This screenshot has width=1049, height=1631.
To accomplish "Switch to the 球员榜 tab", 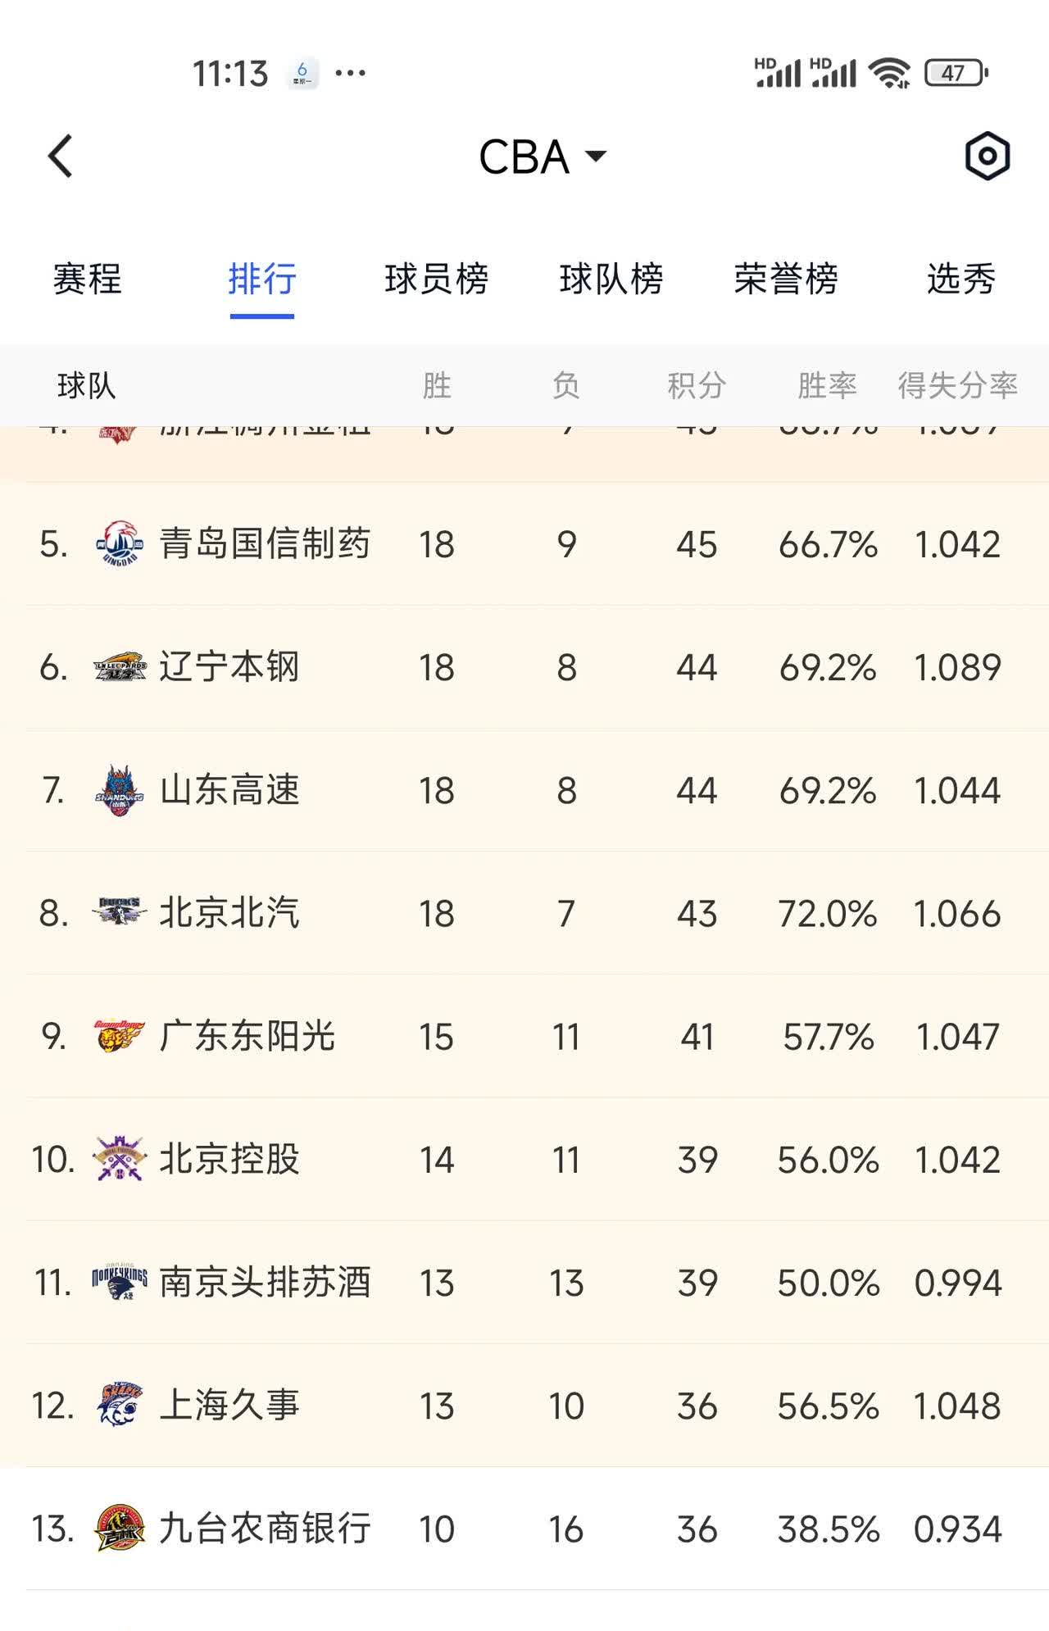I will coord(436,279).
